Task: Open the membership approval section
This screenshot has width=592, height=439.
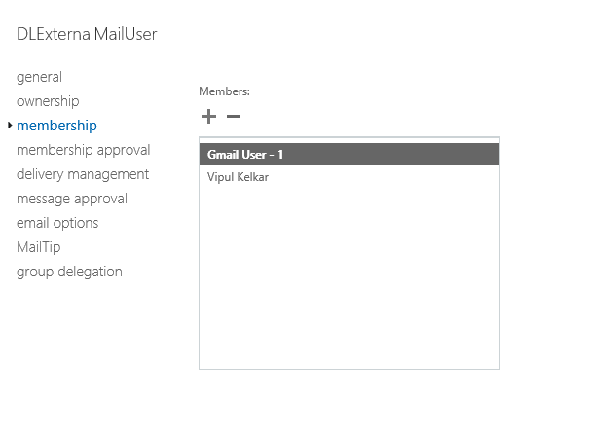Action: click(84, 150)
